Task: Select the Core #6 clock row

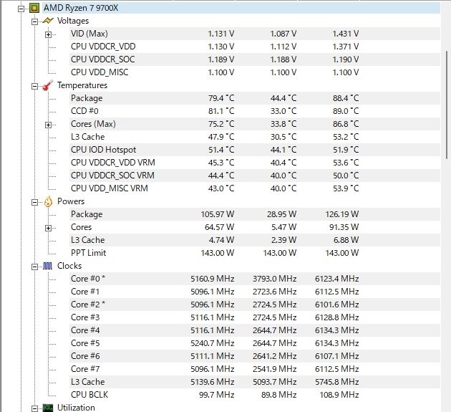Action: 255,356
